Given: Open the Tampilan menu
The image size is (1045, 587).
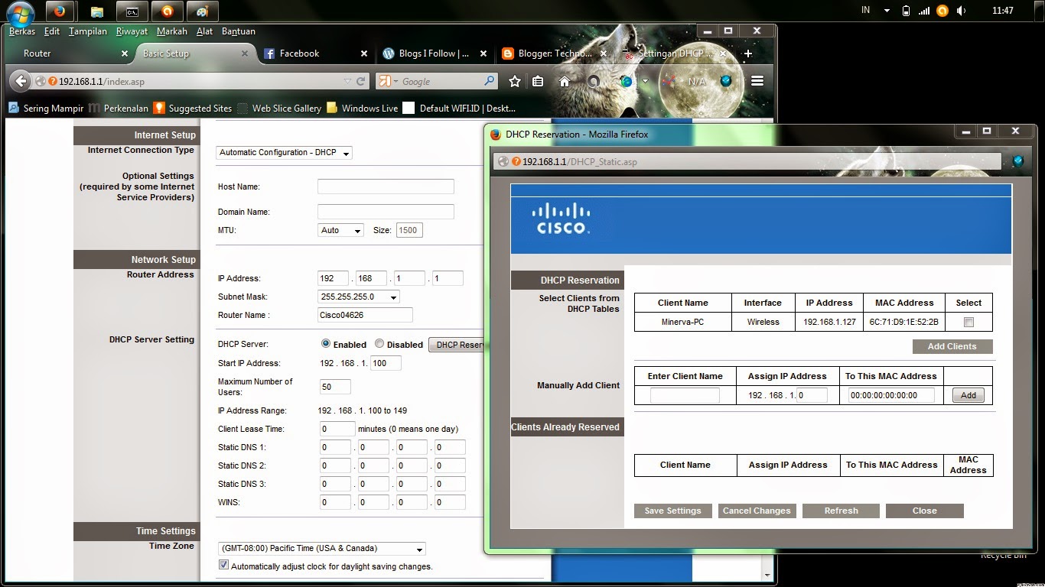Looking at the screenshot, I should (x=88, y=31).
